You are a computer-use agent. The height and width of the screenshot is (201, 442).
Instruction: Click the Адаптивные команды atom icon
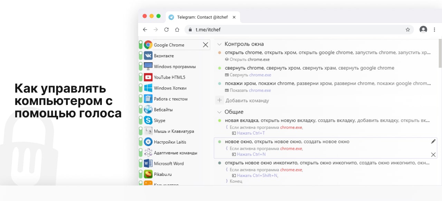point(148,152)
